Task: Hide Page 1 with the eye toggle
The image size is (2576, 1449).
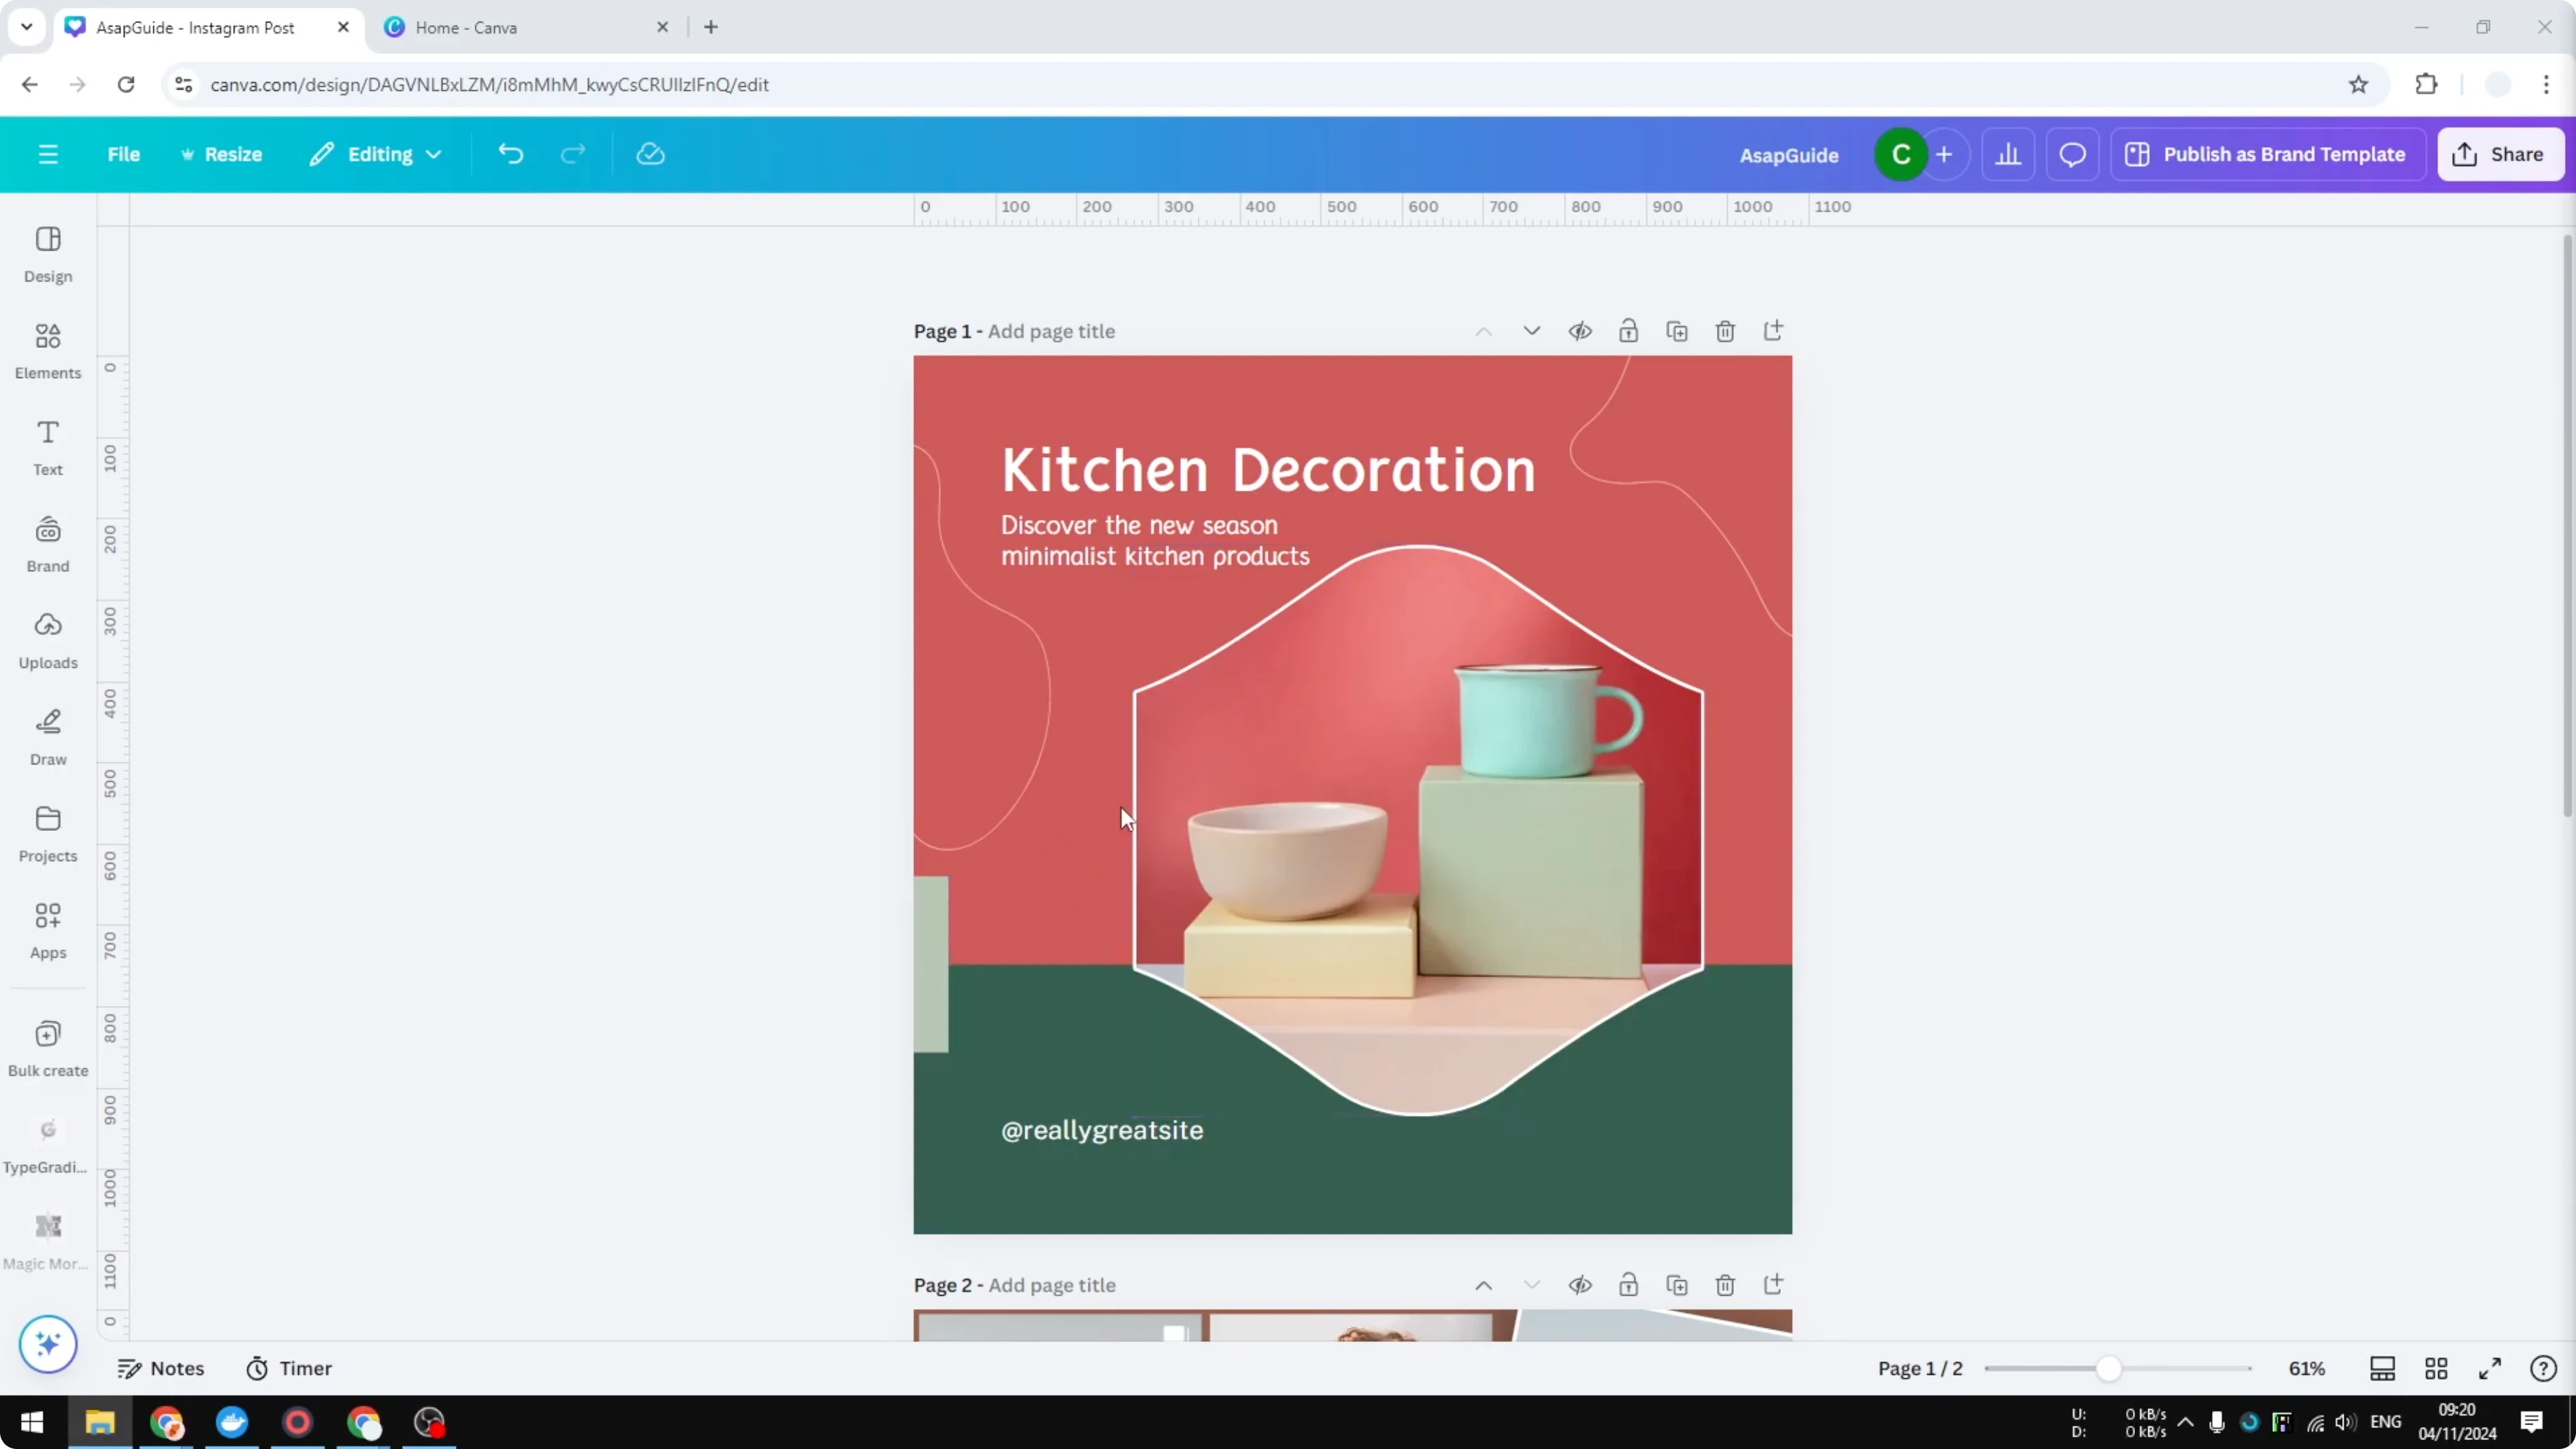Action: [x=1580, y=330]
